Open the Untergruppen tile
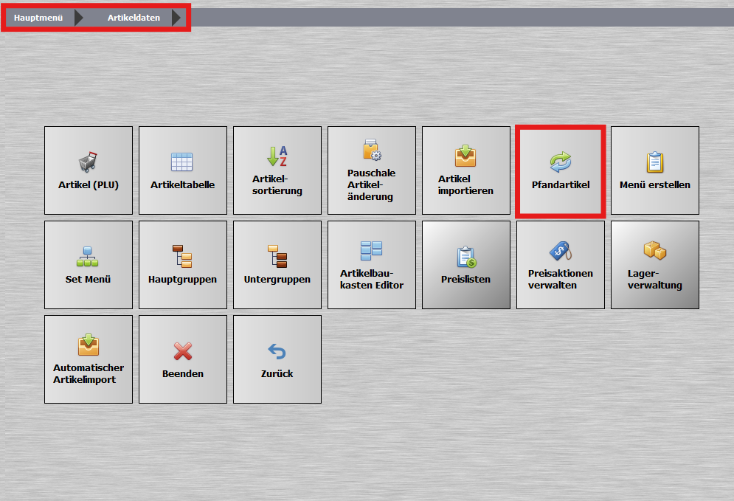Image resolution: width=734 pixels, height=501 pixels. point(277,265)
